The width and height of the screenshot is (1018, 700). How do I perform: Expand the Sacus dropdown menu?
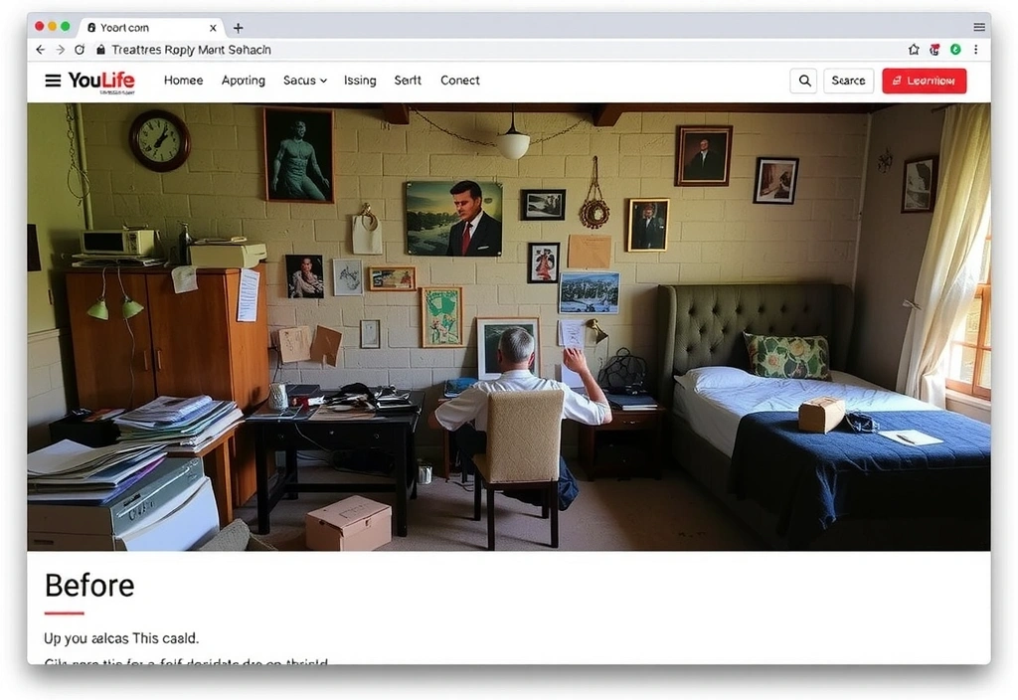click(304, 81)
